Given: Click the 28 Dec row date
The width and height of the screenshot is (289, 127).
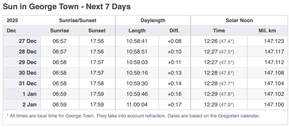Looking at the screenshot, I should click(28, 52).
